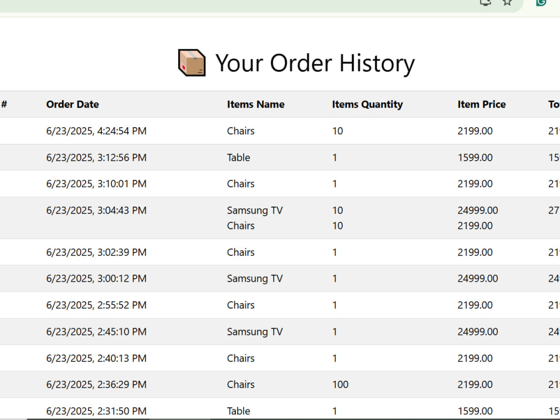This screenshot has width=560, height=420.
Task: Click Chairs in the 3:04:43 PM order
Action: [x=241, y=226]
